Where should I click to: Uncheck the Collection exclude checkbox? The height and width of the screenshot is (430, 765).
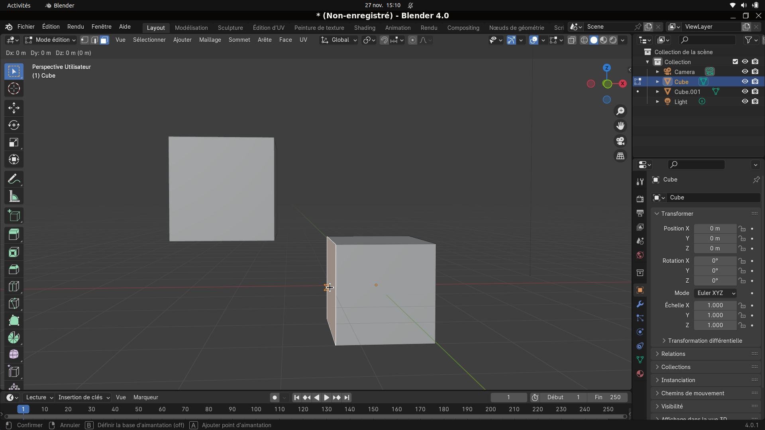735,62
